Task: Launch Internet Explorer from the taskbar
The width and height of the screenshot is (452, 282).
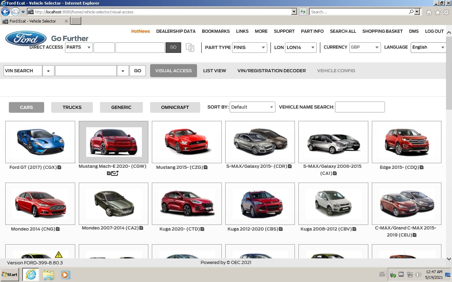Action: (x=31, y=275)
